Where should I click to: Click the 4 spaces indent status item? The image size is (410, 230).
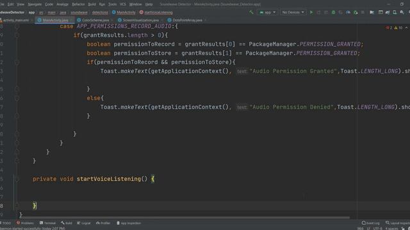(391, 229)
